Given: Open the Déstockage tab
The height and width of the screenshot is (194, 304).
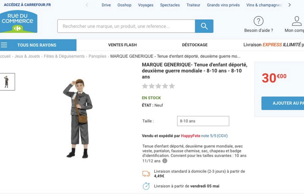Looking at the screenshot, I should (x=195, y=45).
